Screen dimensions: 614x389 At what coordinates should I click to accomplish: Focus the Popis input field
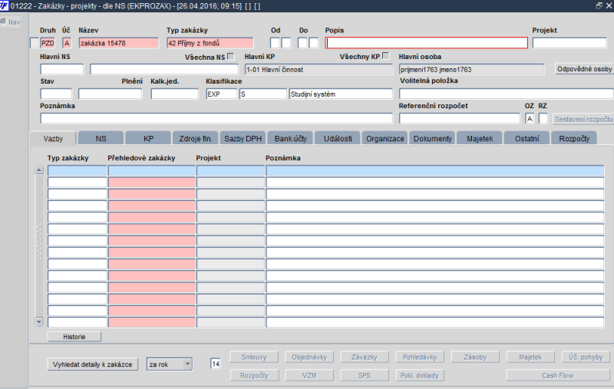pyautogui.click(x=427, y=43)
